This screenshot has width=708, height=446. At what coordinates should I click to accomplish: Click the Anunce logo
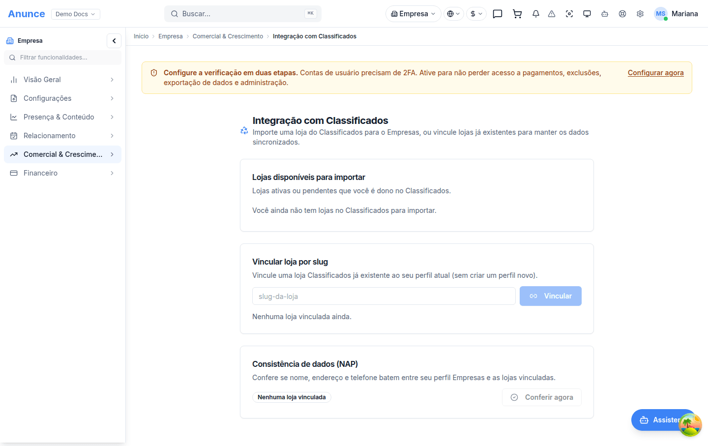[x=27, y=14]
